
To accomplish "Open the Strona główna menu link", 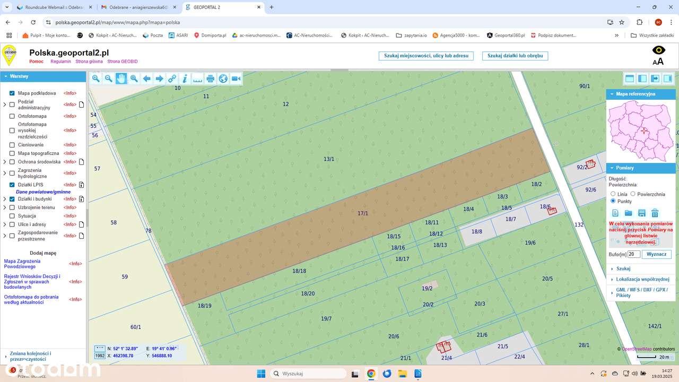I will point(89,62).
